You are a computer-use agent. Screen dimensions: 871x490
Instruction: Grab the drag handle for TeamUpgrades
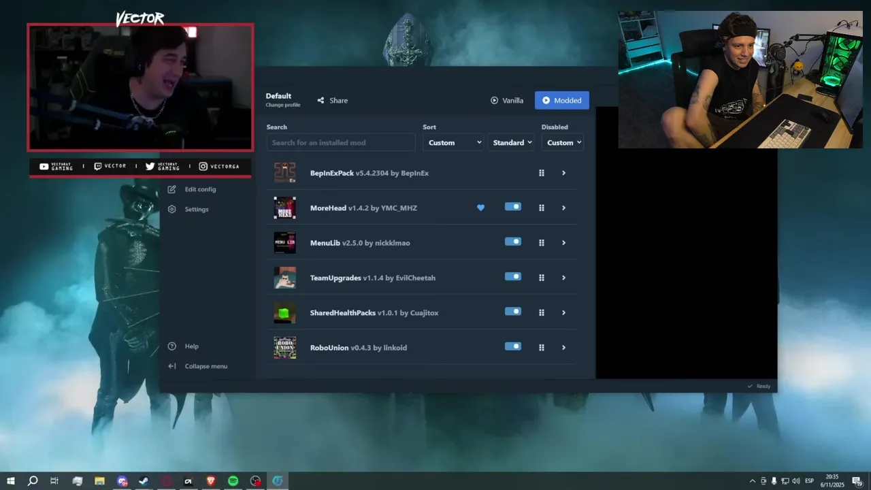tap(542, 278)
